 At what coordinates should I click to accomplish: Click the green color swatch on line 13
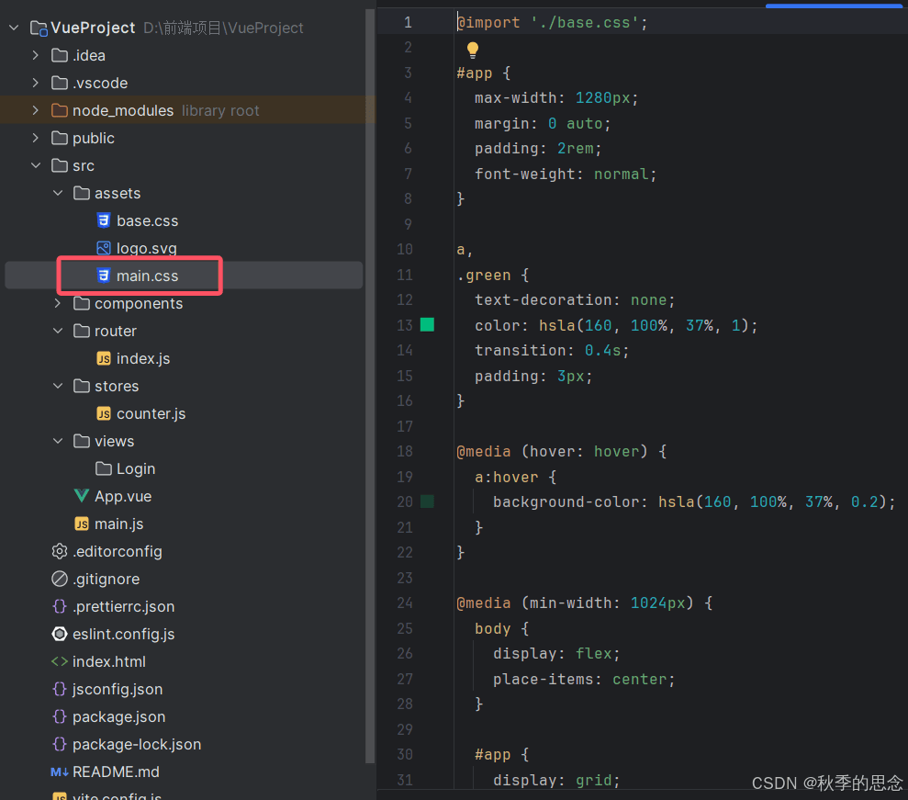(x=427, y=324)
